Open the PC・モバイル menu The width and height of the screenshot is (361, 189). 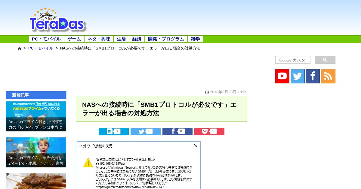[46, 39]
